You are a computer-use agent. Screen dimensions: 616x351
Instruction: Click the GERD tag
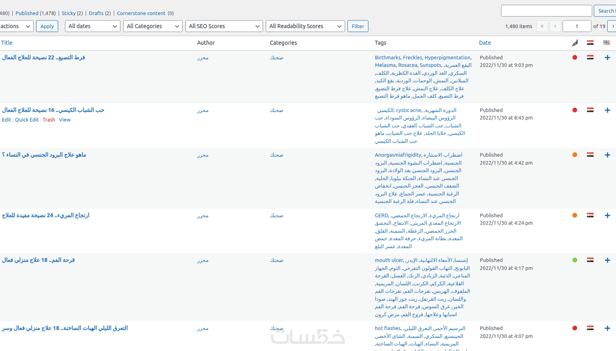click(x=381, y=215)
